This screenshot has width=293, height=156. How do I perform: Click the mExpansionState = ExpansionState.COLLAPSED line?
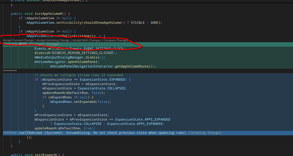pos(85,88)
